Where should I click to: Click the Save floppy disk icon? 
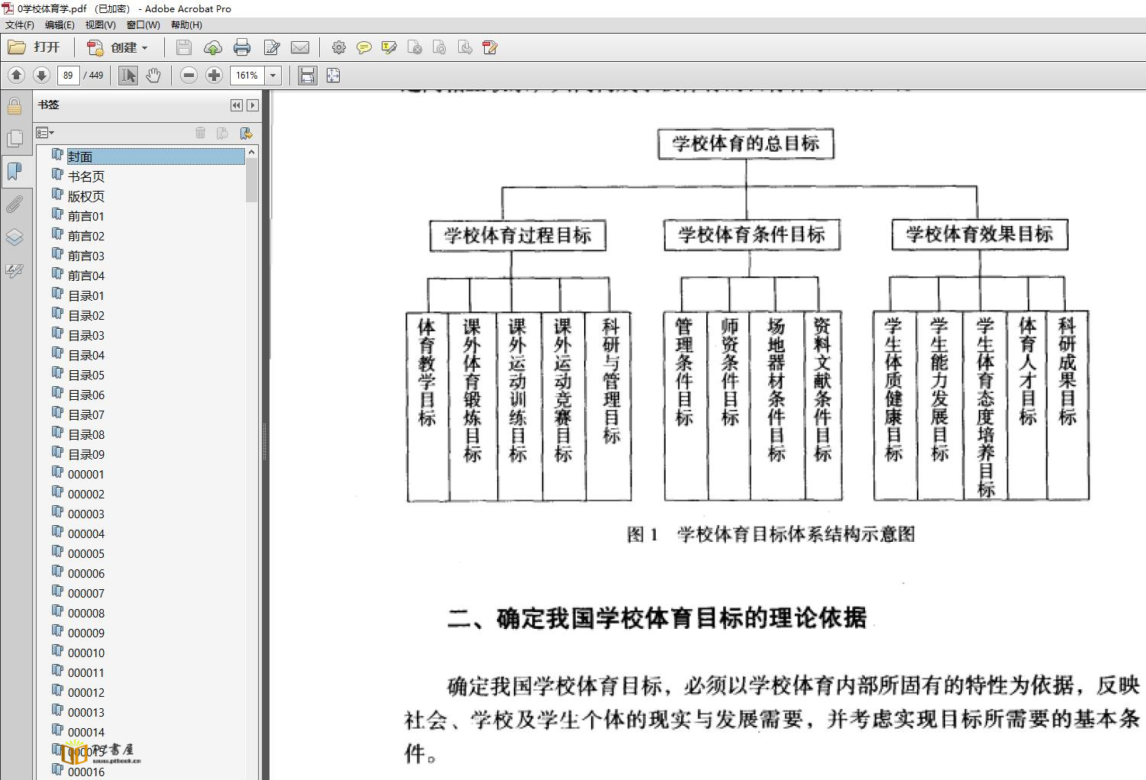(183, 47)
